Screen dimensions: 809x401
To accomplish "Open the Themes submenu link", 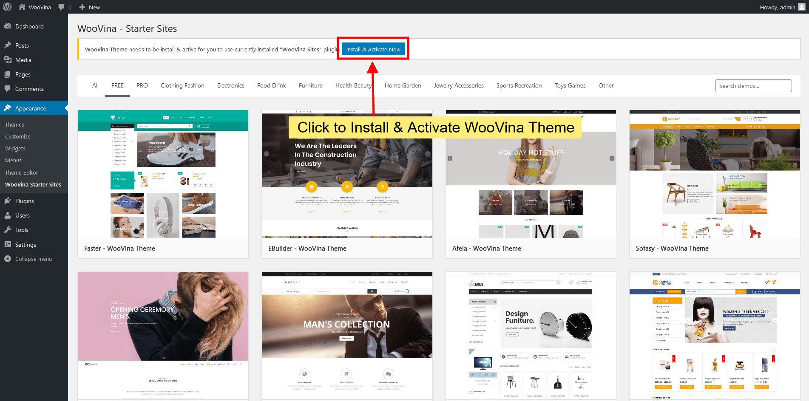I will click(14, 124).
